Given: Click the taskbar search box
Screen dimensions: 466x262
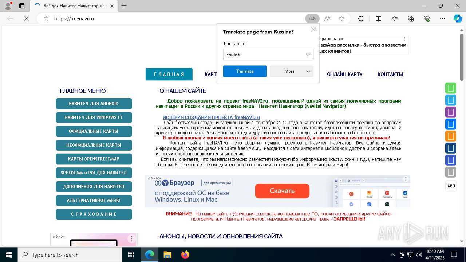Looking at the screenshot, I should [70, 255].
